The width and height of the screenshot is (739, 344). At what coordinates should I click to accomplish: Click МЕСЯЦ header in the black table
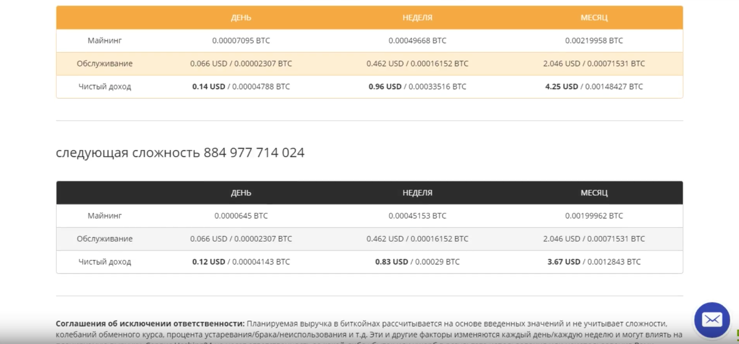pos(594,193)
